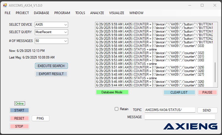Select the 9:53 AM STATUS = online row
This screenshot has height=135, width=222.
[x=154, y=64]
